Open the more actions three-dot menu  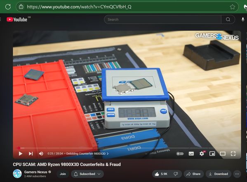(x=237, y=174)
